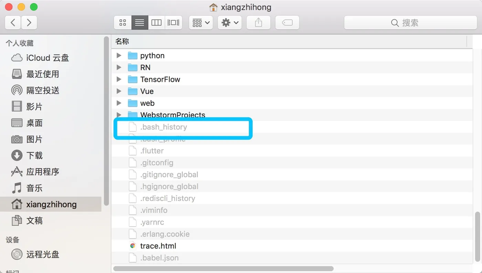Click the Chrome icon of trace.html
The width and height of the screenshot is (482, 273).
point(133,246)
